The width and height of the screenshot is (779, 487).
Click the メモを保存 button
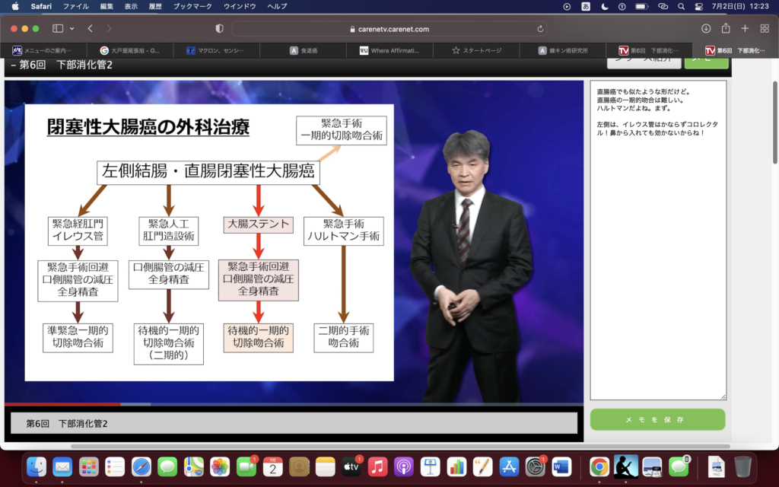[657, 419]
